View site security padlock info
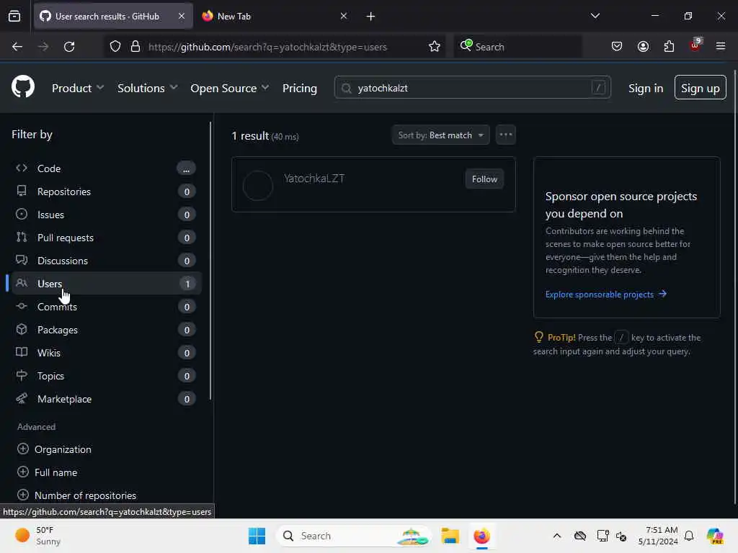 [135, 47]
